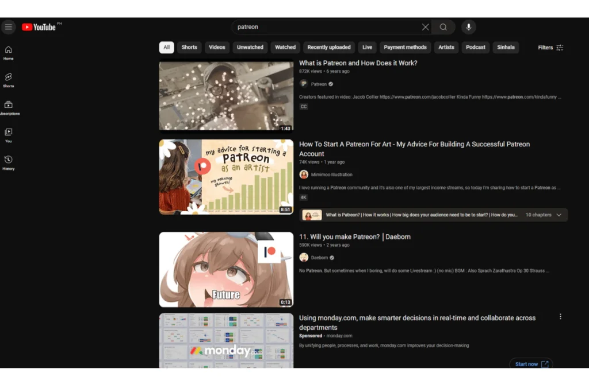Click '872K views • 6 years ago' text
Viewport: 589px width, 392px height.
[x=324, y=71]
